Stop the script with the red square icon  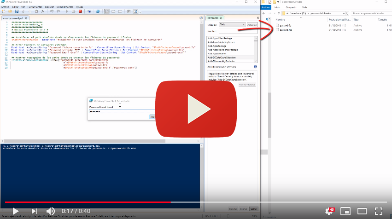[80, 12]
